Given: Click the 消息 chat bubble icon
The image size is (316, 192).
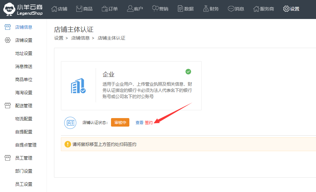Looking at the screenshot, I should 231,9.
